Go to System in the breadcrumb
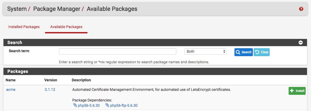Screen dimensions: 311x111 (x=17, y=9)
